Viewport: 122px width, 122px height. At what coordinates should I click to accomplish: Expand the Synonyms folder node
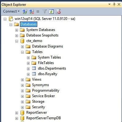coord(22,85)
